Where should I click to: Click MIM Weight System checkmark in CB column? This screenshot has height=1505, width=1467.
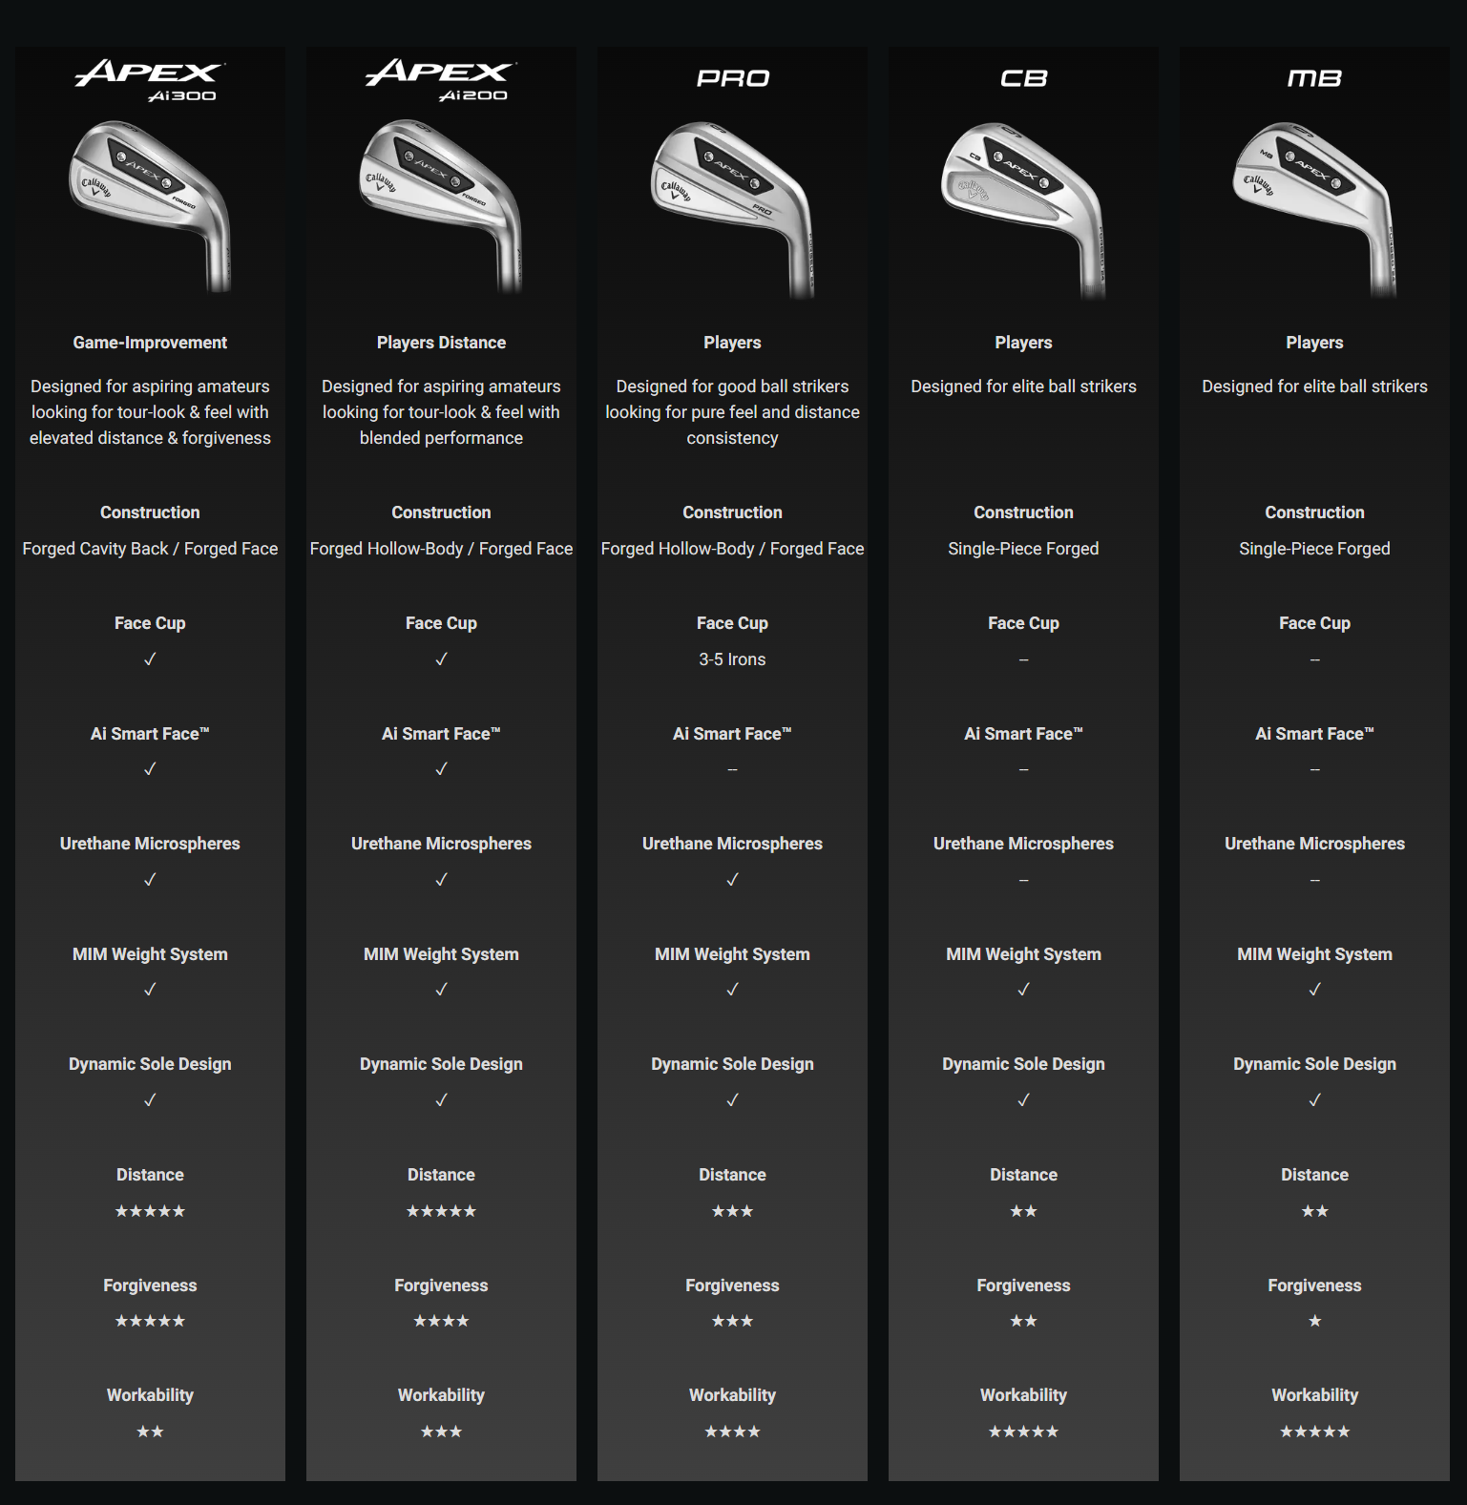click(x=1023, y=990)
